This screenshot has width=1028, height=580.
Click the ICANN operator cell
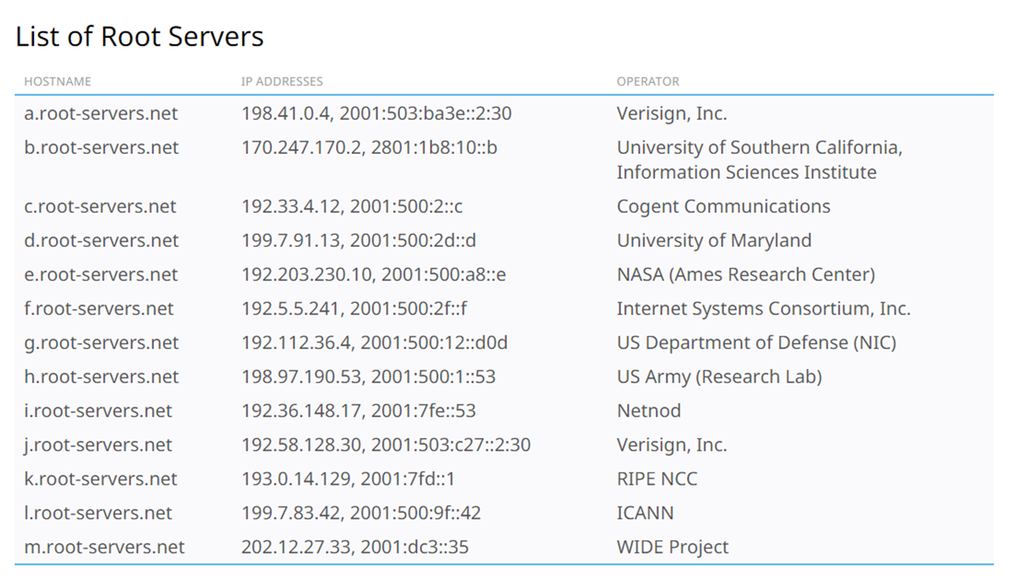point(645,513)
